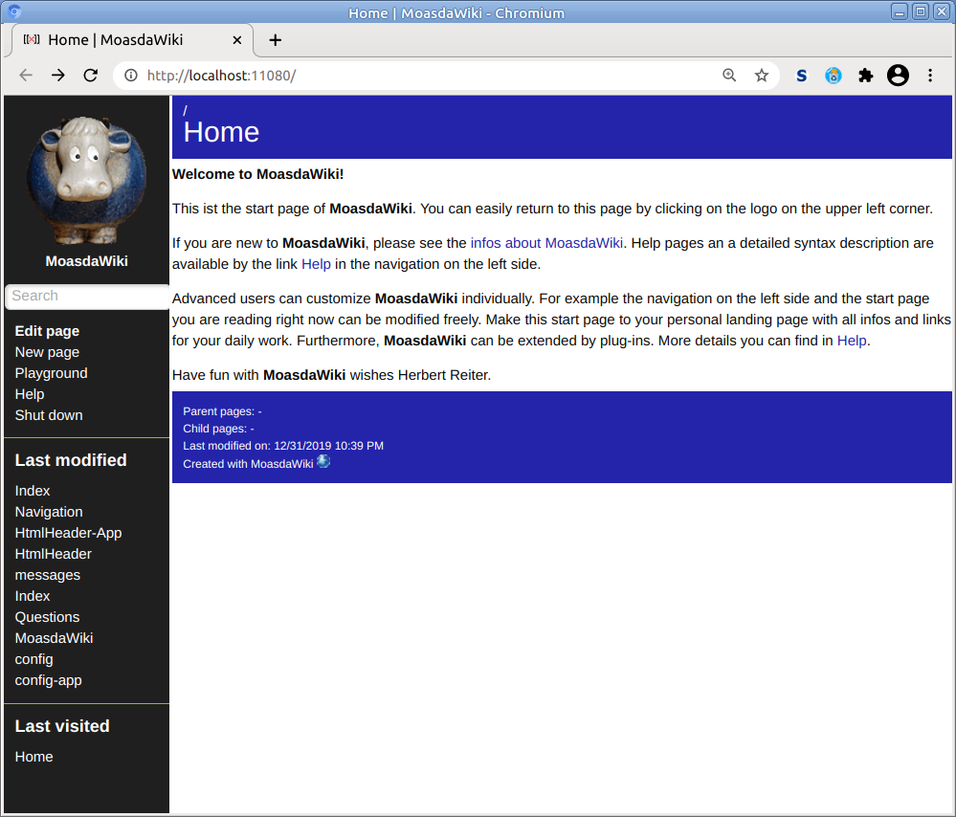Click inside the wiki Search field
Image resolution: width=956 pixels, height=817 pixels.
86,297
